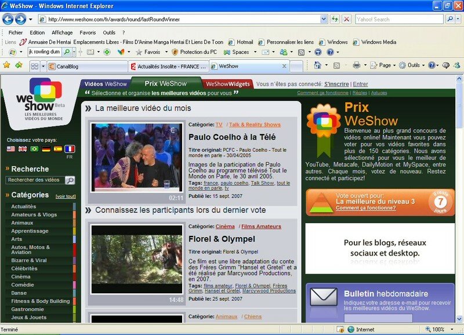Click the MSN butterfly icon

click(x=121, y=52)
